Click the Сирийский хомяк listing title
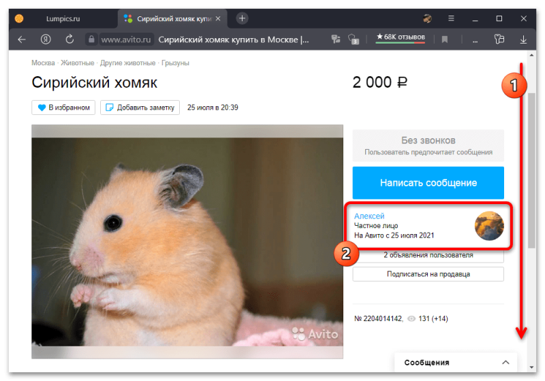Viewport: 545px width, 381px height. [94, 82]
